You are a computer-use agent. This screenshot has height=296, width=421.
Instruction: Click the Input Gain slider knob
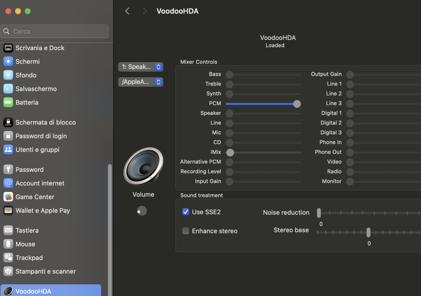pos(229,181)
